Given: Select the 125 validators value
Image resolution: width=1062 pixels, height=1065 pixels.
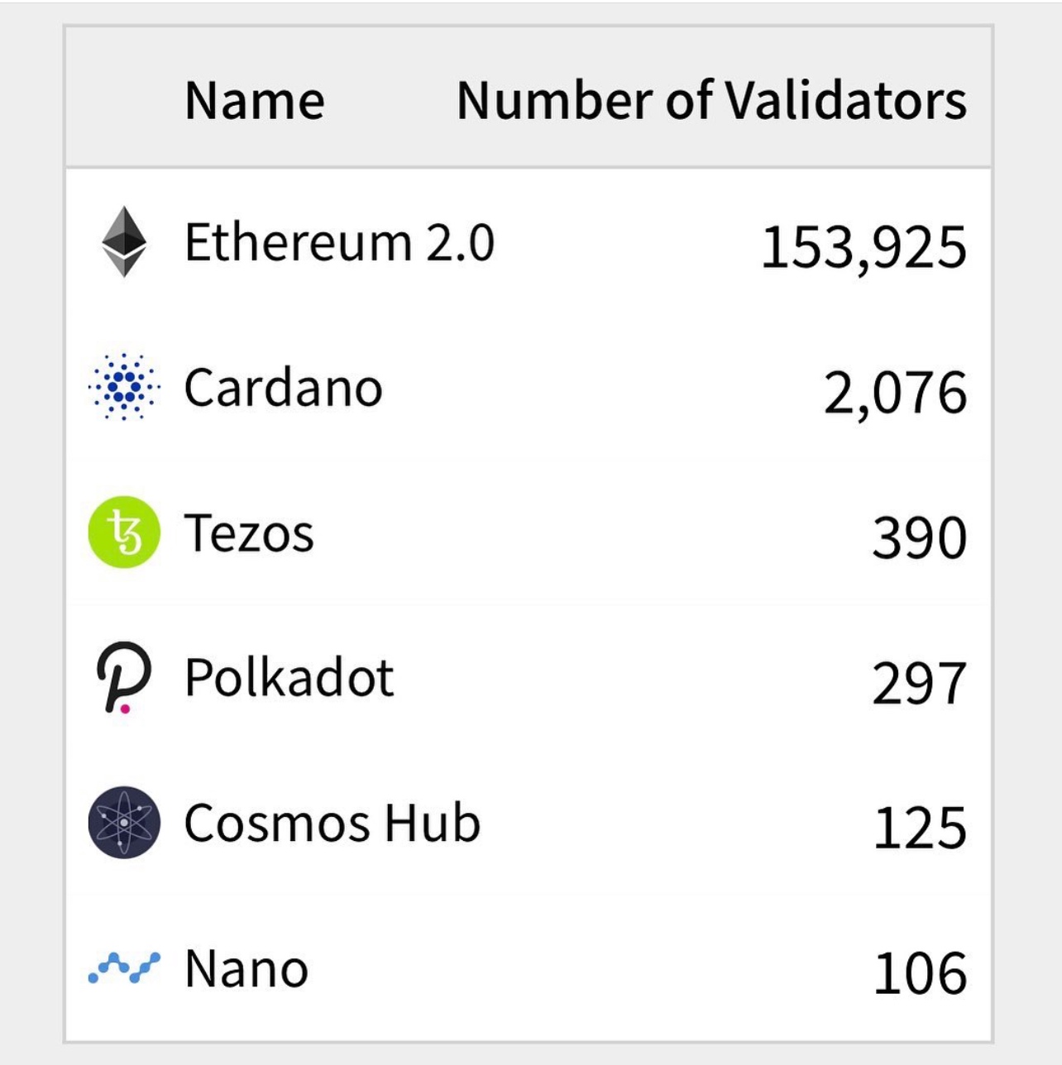Looking at the screenshot, I should click(x=920, y=829).
